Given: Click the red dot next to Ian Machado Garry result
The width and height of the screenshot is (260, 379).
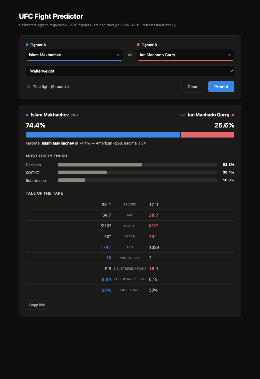Looking at the screenshot, I should coord(233,115).
